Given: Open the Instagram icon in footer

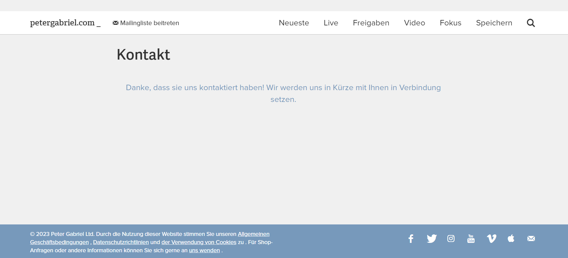Looking at the screenshot, I should pyautogui.click(x=451, y=239).
